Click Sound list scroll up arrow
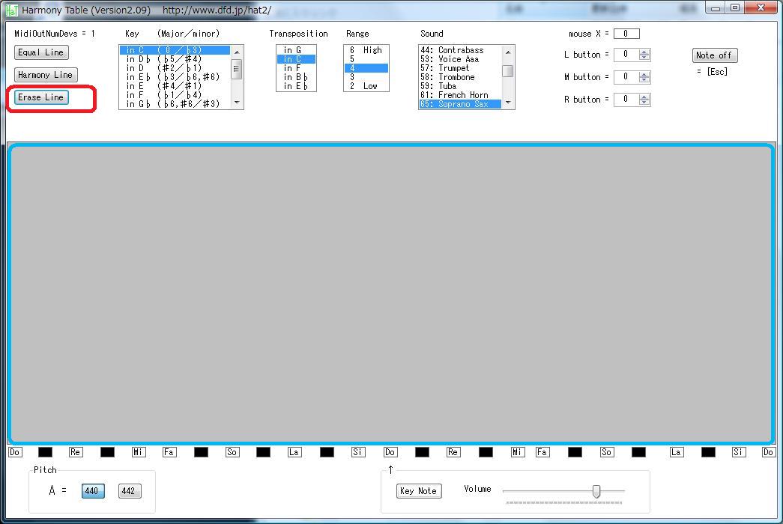Image resolution: width=783 pixels, height=524 pixels. pos(508,52)
